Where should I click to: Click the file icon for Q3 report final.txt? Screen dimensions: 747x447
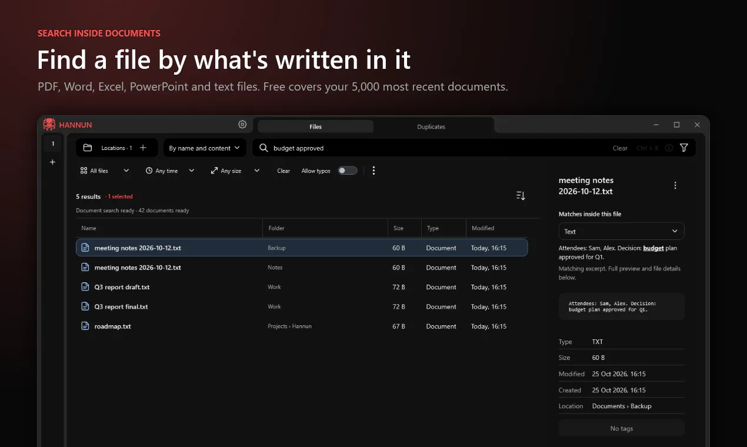pyautogui.click(x=85, y=306)
